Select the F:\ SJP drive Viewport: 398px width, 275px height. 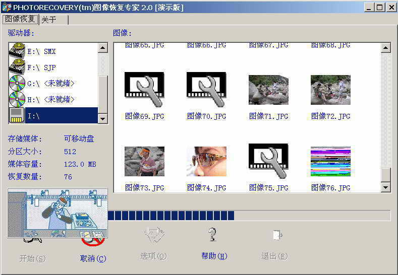[x=42, y=67]
